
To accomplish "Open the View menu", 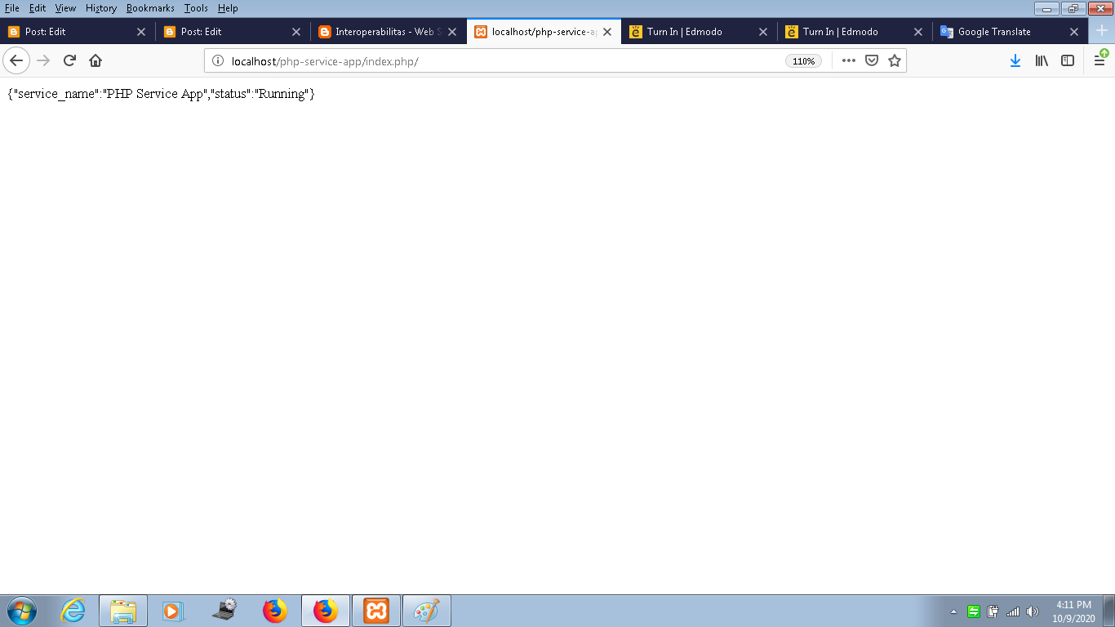I will [x=65, y=8].
